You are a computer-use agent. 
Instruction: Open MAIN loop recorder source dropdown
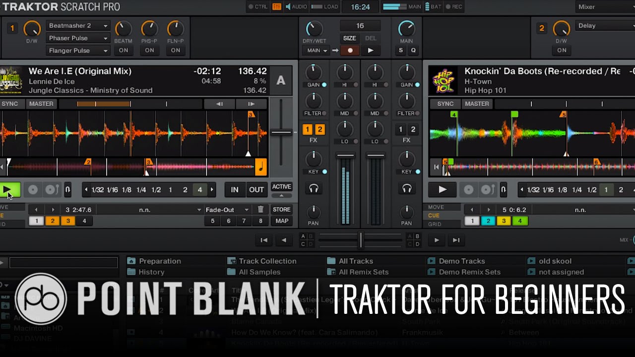click(x=317, y=51)
